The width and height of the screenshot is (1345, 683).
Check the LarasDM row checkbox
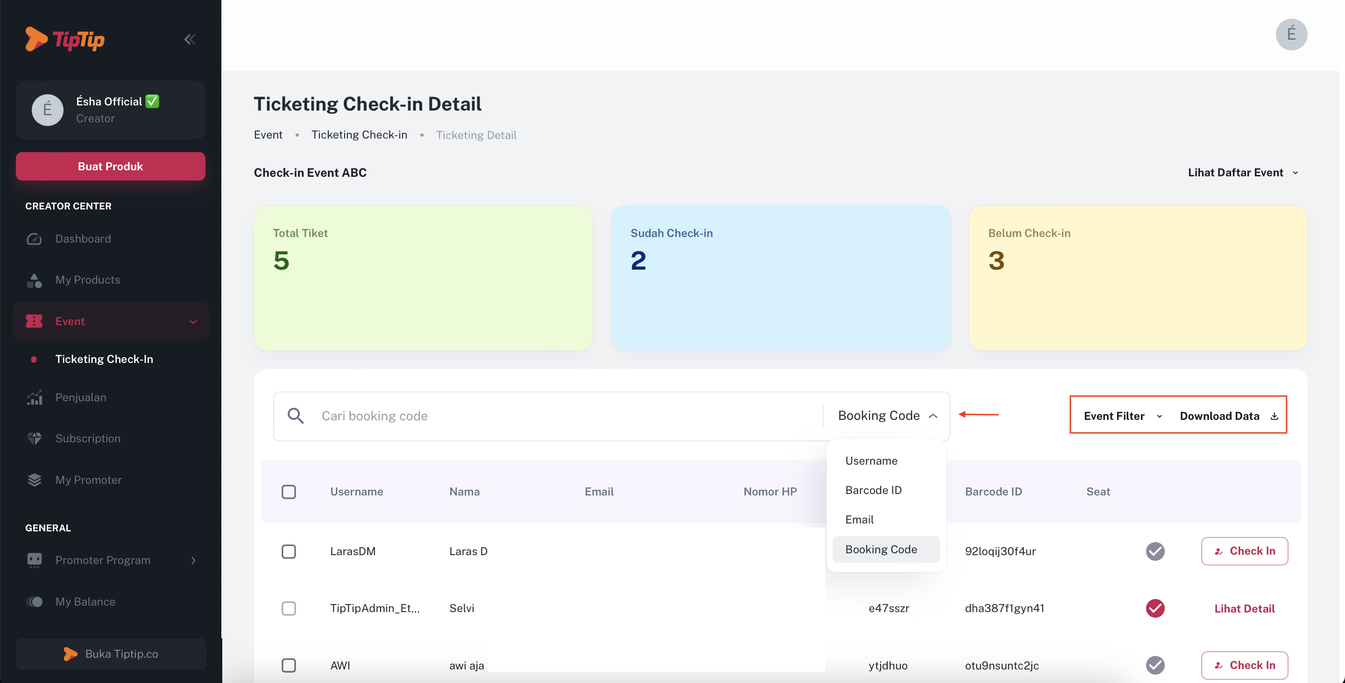289,551
